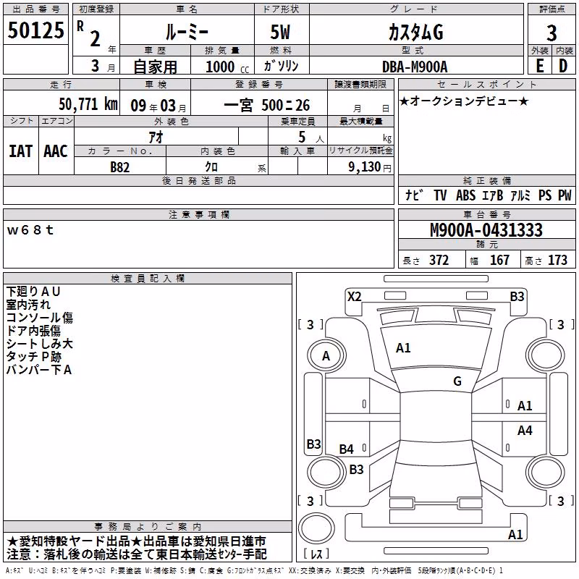Click lot number 50125
This screenshot has width=579, height=579.
pyautogui.click(x=35, y=30)
